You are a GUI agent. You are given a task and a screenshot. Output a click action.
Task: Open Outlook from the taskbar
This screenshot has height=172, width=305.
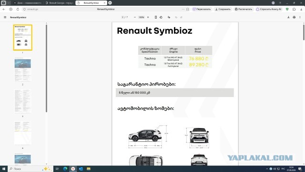pyautogui.click(x=81, y=169)
